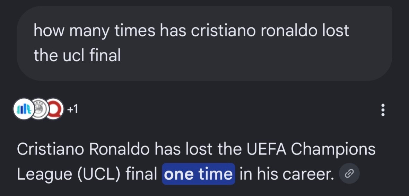The height and width of the screenshot is (196, 409).
Task: Click "in his career." at answer end
Action: coord(287,174)
